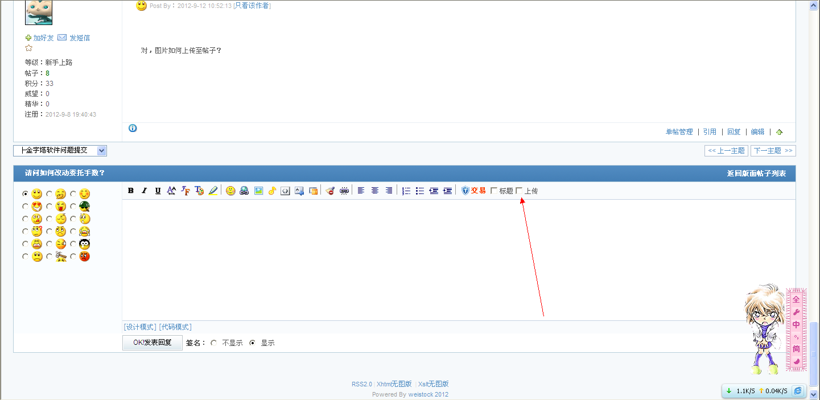Open the Xslt无图版 footer link

(434, 384)
